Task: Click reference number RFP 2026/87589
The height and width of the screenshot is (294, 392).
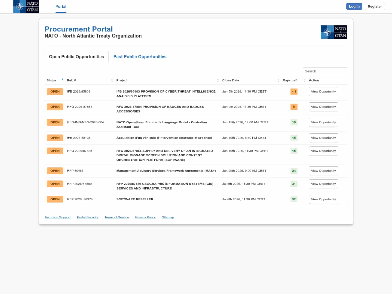Action: tap(79, 184)
